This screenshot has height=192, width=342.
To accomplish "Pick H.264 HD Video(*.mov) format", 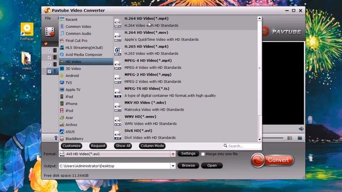I will tap(185, 36).
